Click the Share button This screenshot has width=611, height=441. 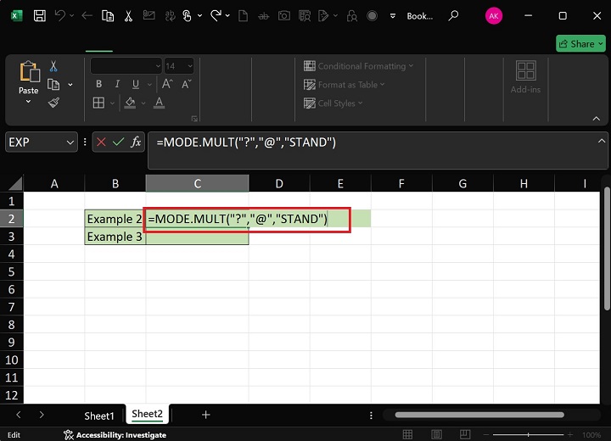click(x=580, y=43)
